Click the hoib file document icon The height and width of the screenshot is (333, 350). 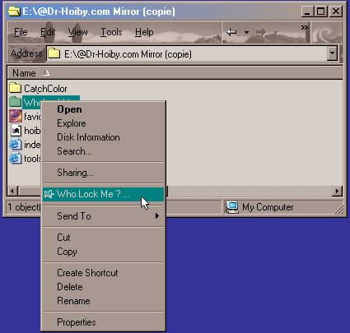[16, 130]
